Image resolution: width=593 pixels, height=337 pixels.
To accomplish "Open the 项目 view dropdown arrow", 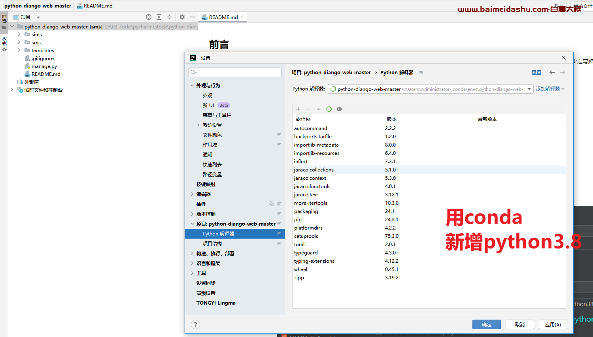I will point(38,17).
